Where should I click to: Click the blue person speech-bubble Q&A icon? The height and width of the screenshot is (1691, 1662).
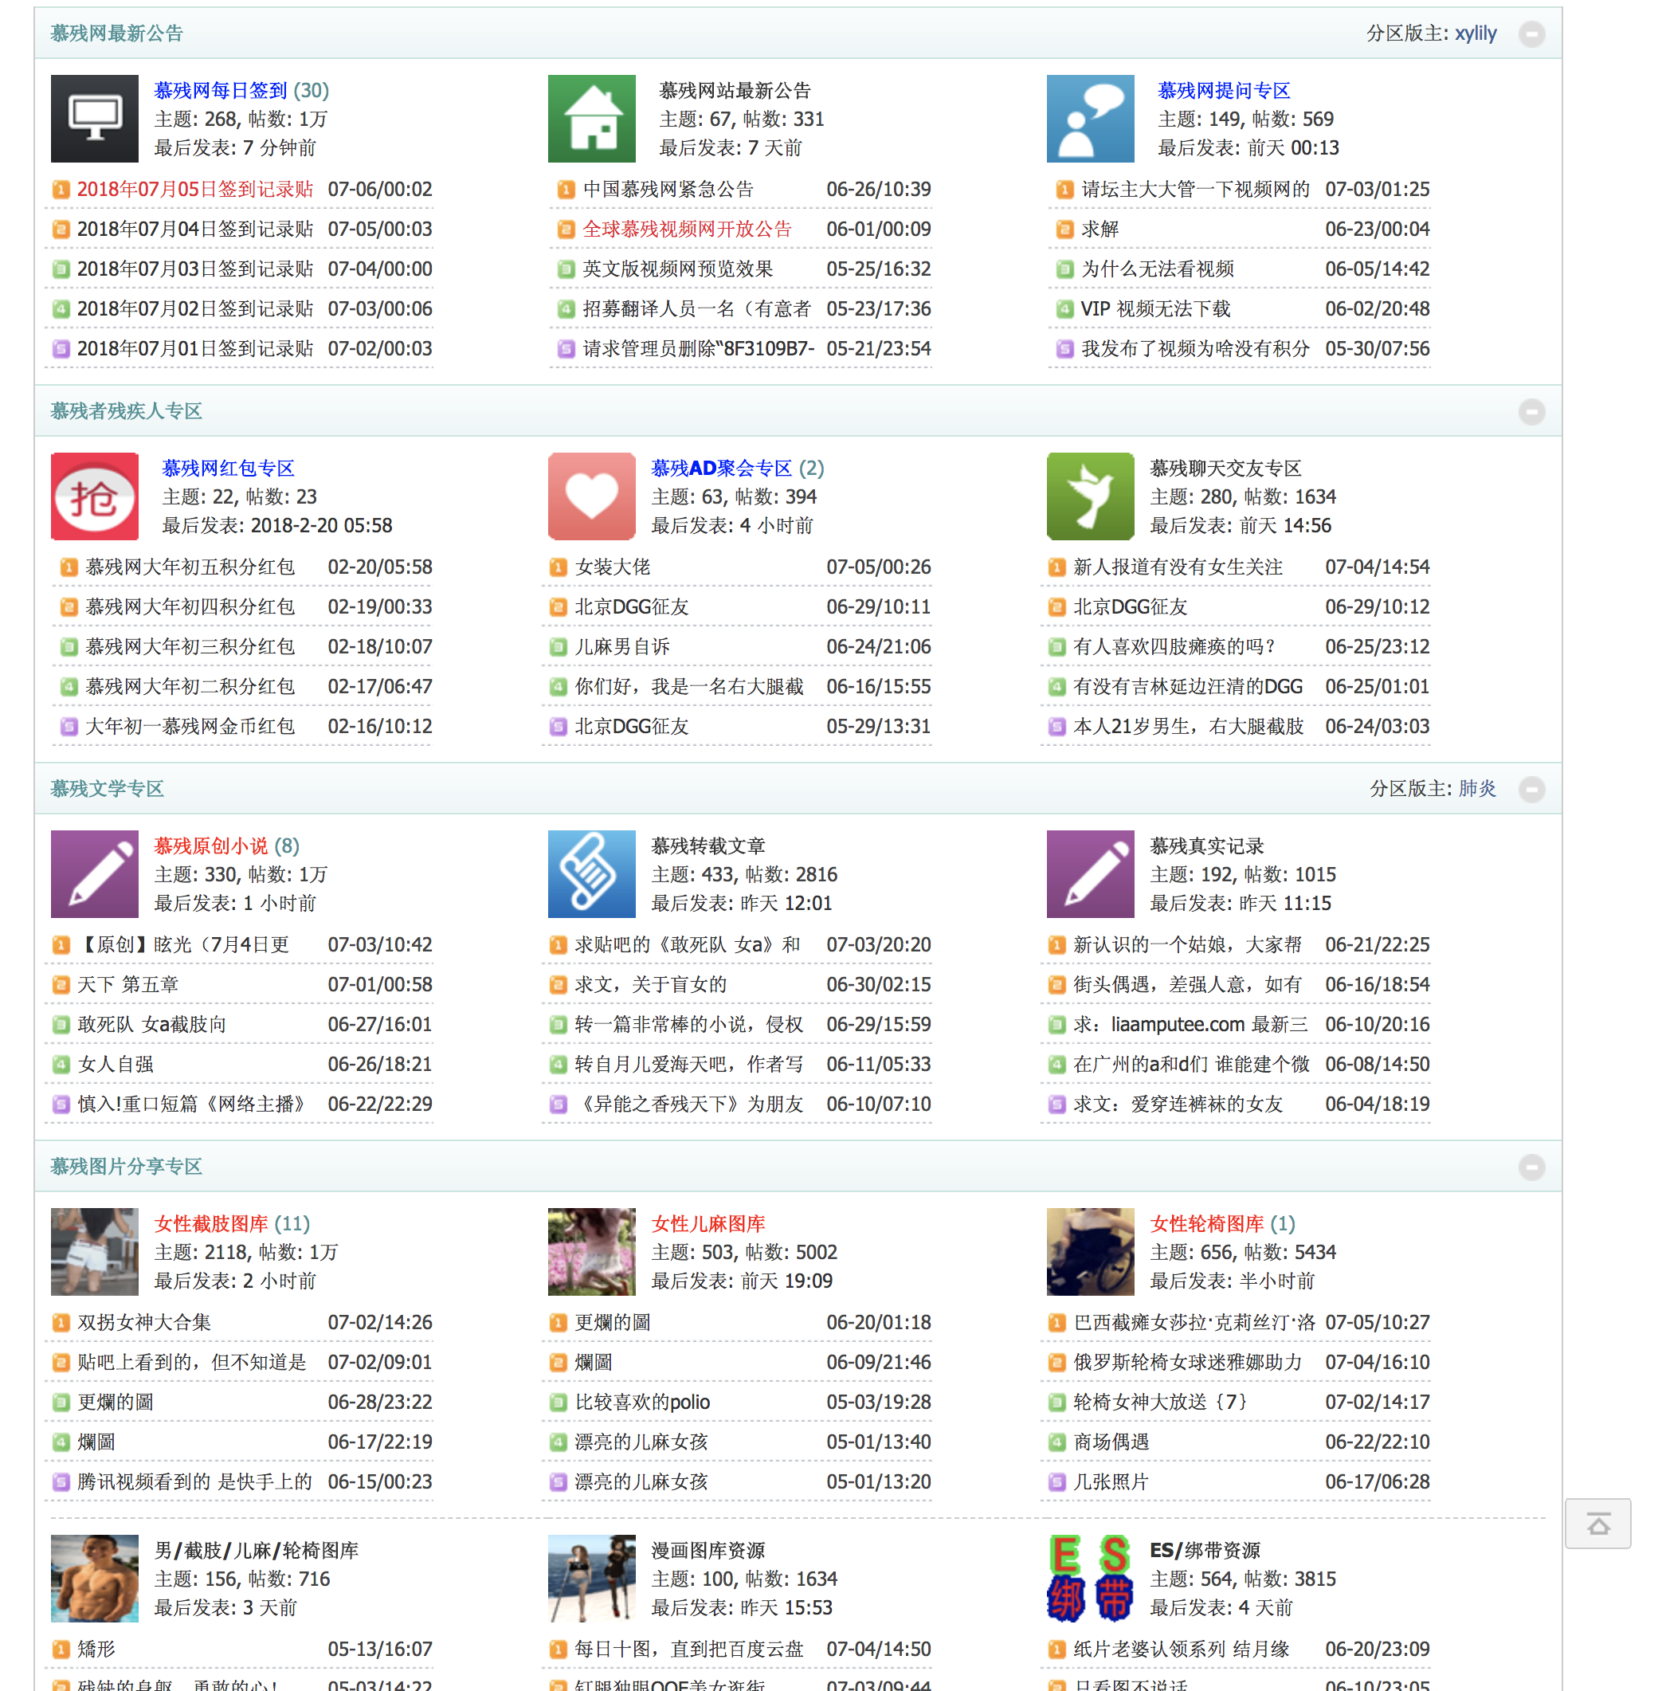click(1090, 119)
